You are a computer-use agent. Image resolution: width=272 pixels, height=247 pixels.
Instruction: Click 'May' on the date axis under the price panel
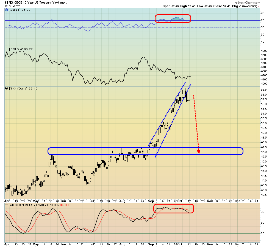click(35, 201)
